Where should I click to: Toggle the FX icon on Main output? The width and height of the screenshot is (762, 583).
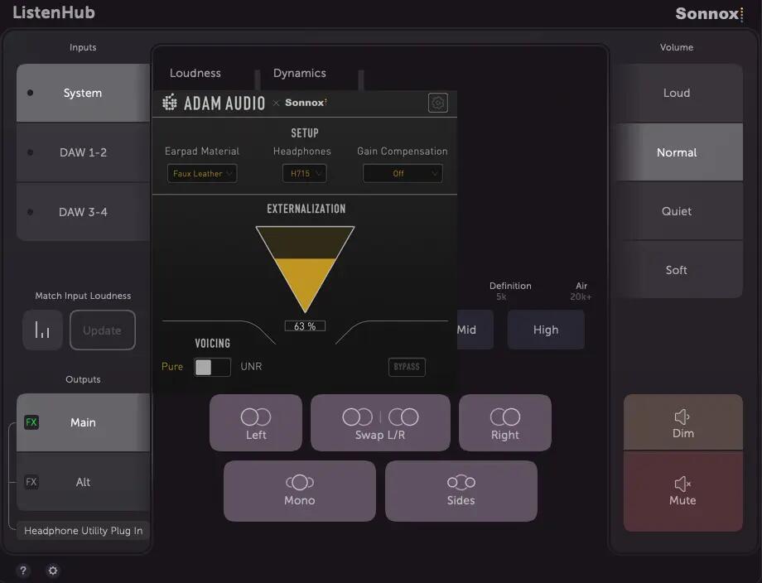point(31,422)
